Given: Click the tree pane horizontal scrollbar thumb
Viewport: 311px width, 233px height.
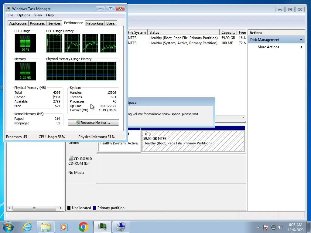Looking at the screenshot, I should (34, 208).
